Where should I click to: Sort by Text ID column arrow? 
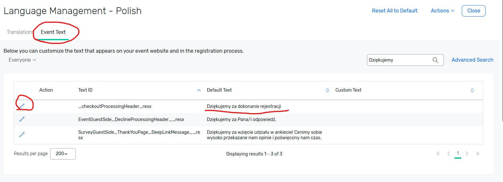pyautogui.click(x=199, y=90)
